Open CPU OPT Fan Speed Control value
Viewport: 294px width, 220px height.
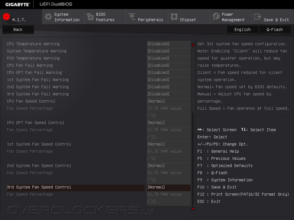(x=169, y=123)
